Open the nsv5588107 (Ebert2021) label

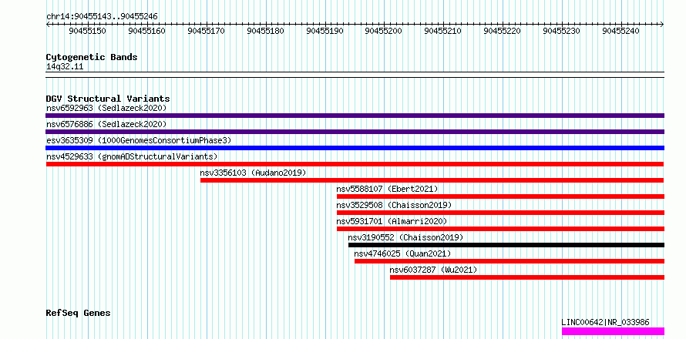[387, 189]
